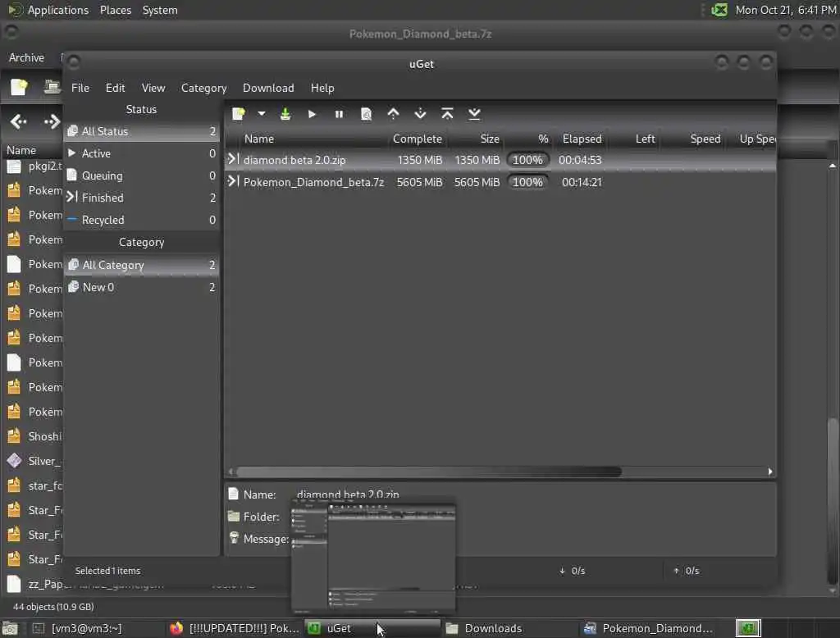
Task: Click the finished icon beside diamond beta 2.0.zip
Action: coord(233,159)
